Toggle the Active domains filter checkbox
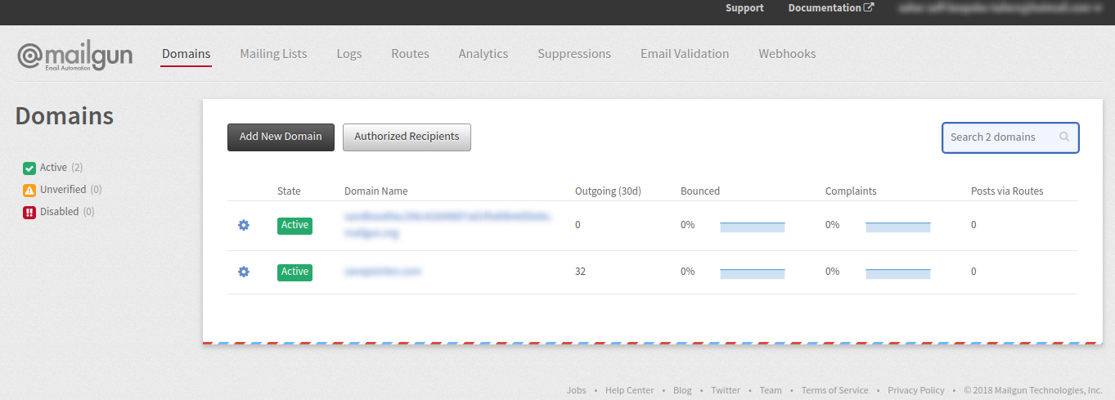Image resolution: width=1115 pixels, height=400 pixels. (x=29, y=168)
